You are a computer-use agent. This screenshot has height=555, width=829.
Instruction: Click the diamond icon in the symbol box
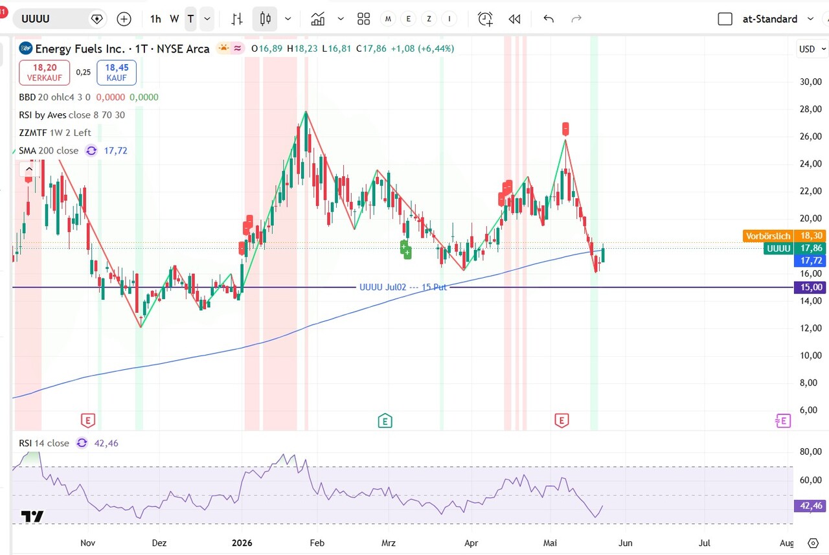[x=97, y=19]
